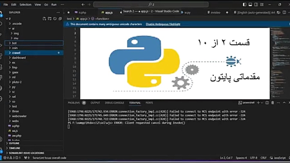The image size is (290, 163).
Task: Open the File menu
Action: (6, 5)
